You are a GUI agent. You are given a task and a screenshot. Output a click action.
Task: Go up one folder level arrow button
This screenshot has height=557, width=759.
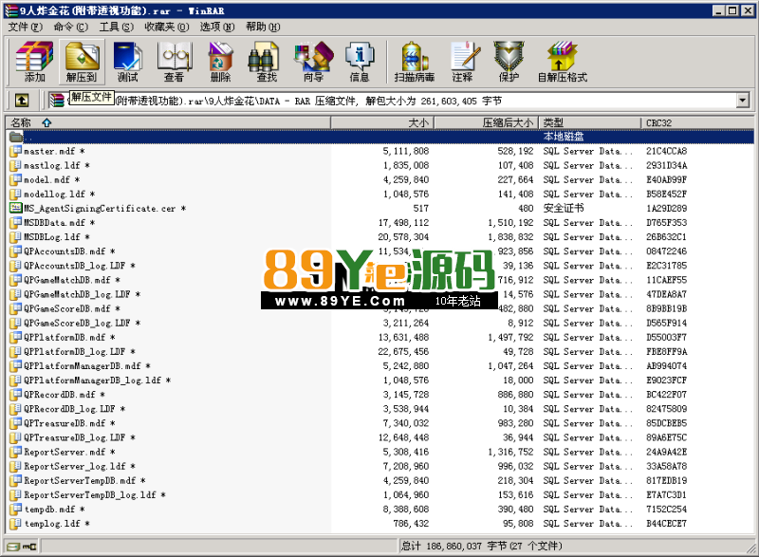pos(22,101)
